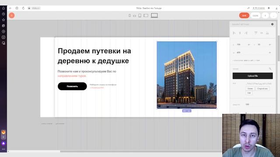This screenshot has width=280, height=157.
Task: Go back with the browser back arrow
Action: point(10,8)
